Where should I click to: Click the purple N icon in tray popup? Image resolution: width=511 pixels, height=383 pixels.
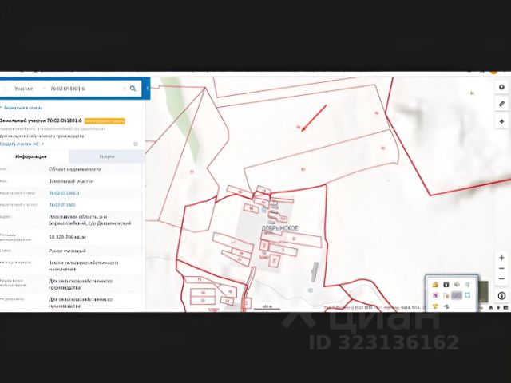click(x=435, y=295)
